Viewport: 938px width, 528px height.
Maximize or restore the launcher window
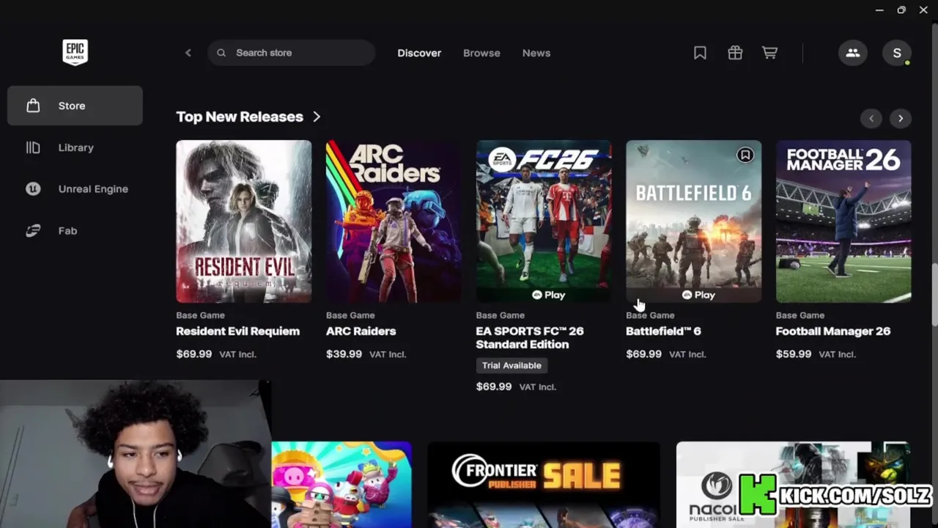(x=901, y=10)
